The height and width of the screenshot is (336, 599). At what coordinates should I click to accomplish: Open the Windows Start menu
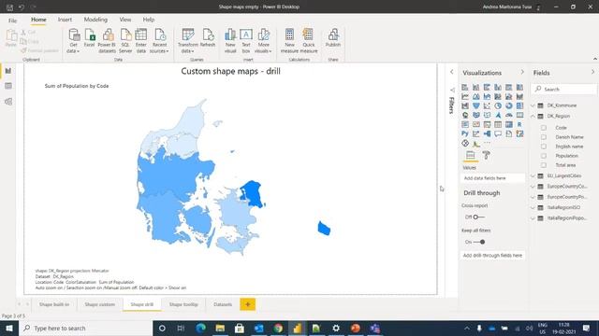pos(9,328)
